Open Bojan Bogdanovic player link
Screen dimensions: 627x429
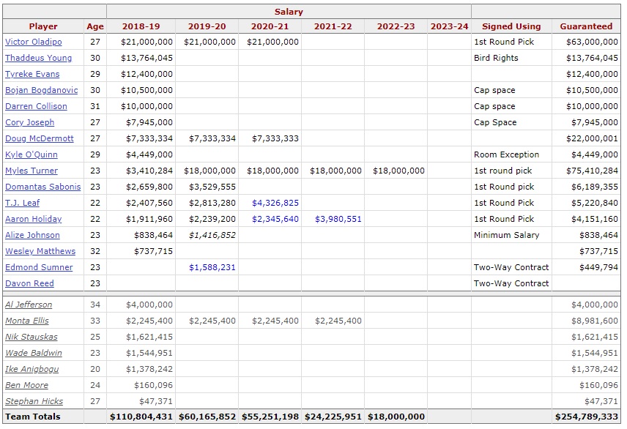click(42, 90)
